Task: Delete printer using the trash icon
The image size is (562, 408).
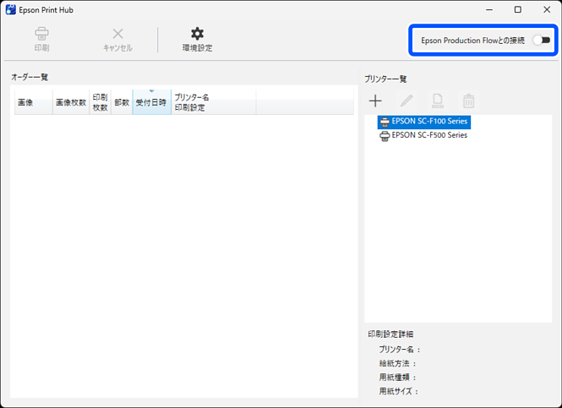Action: (468, 101)
